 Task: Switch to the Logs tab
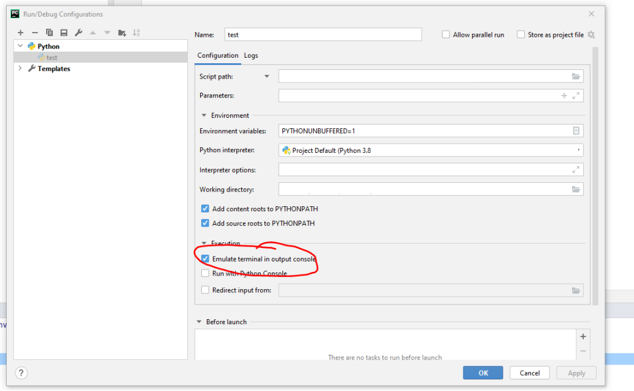[x=250, y=55]
